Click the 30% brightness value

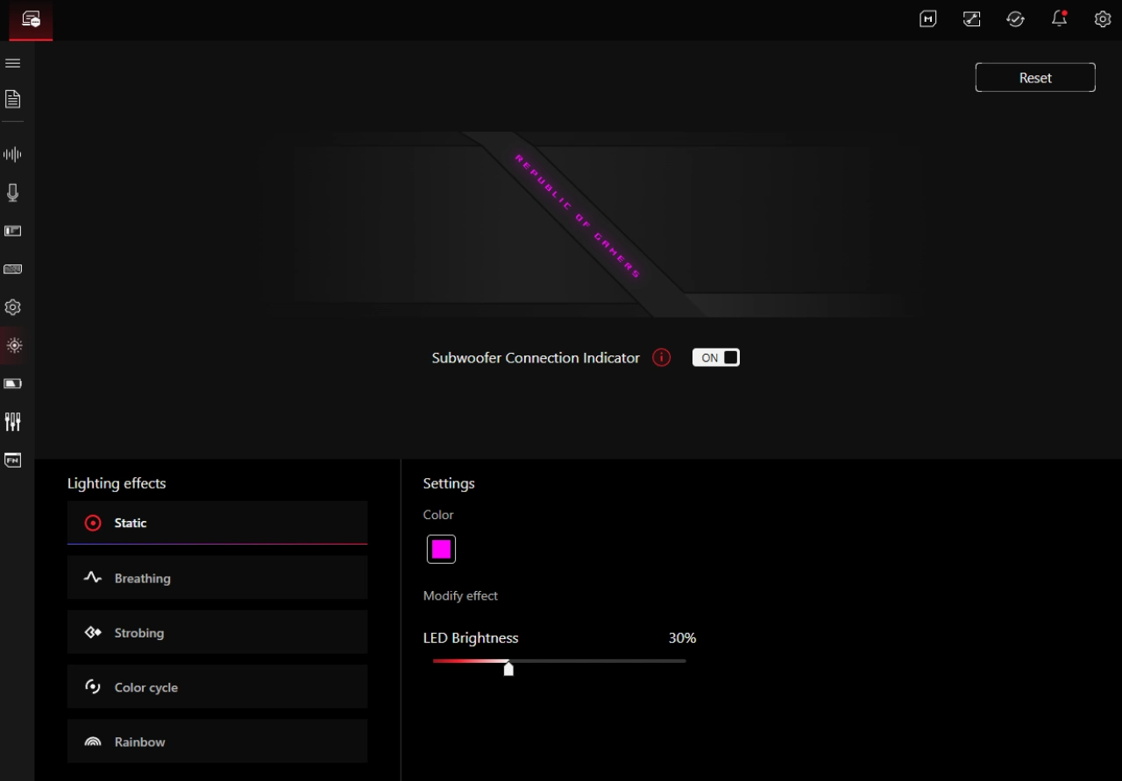[682, 638]
